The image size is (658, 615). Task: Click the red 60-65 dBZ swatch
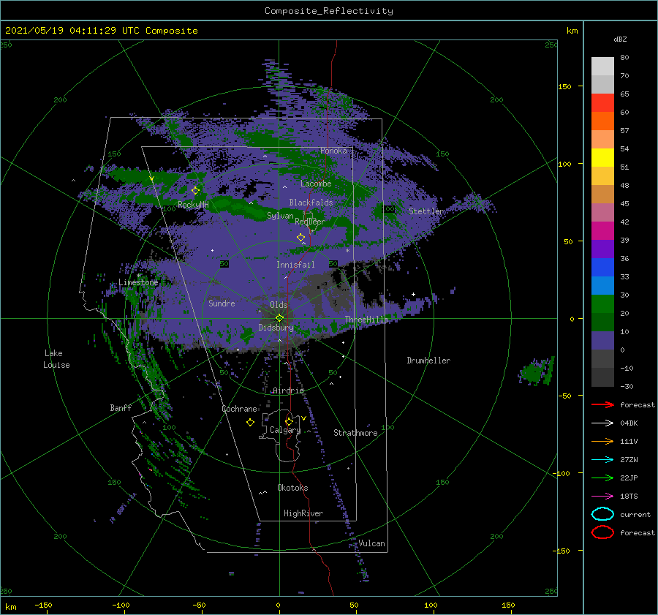pyautogui.click(x=602, y=103)
